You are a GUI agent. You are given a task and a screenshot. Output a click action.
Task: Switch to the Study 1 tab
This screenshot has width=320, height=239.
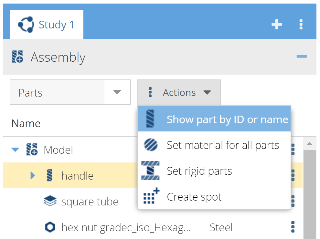click(47, 25)
